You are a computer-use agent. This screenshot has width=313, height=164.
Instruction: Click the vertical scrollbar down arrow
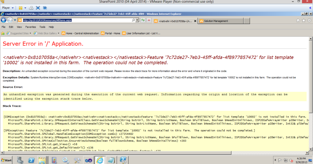311,149
